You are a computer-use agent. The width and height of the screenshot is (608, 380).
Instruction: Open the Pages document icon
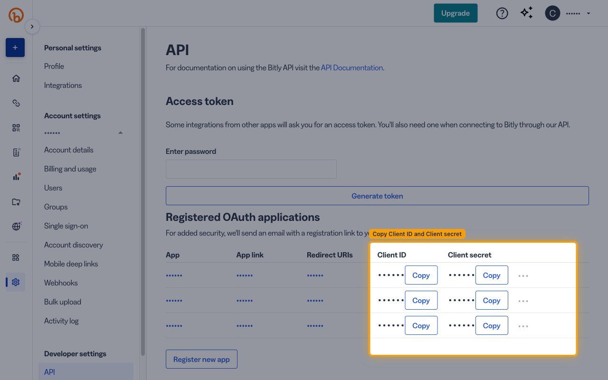click(16, 152)
